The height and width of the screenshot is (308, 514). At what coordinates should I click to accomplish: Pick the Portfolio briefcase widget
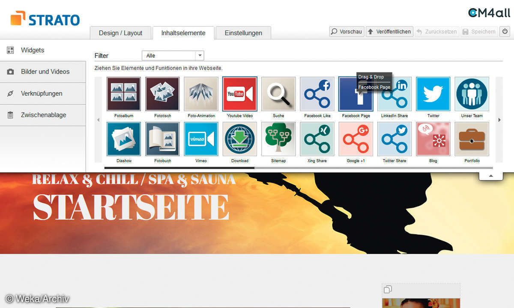[472, 139]
